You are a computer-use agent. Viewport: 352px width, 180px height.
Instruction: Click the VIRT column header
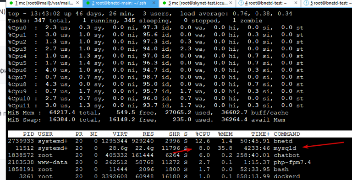point(120,134)
